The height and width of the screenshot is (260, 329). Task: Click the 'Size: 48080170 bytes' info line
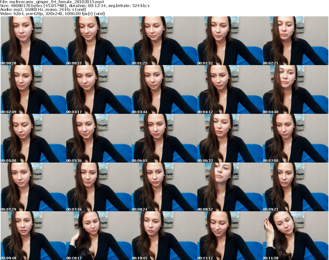75,6
